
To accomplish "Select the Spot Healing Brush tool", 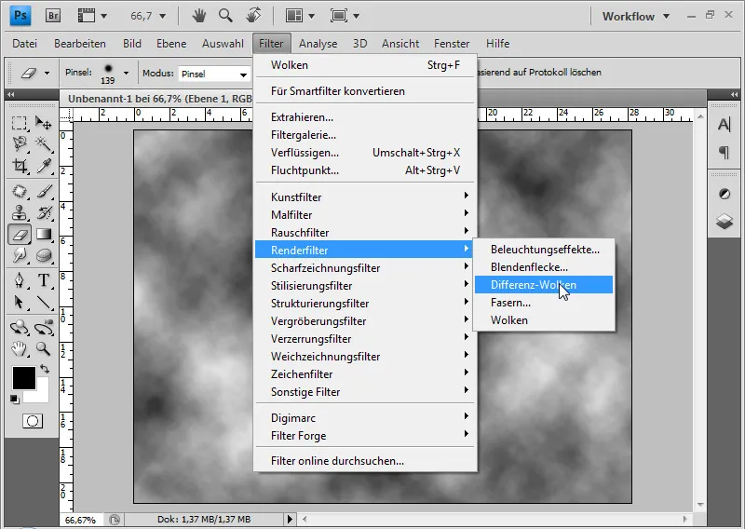I will (x=19, y=191).
